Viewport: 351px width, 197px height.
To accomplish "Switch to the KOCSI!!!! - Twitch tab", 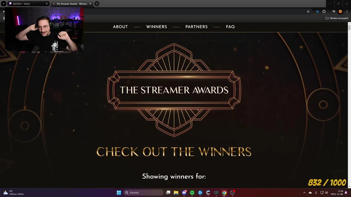I will [x=28, y=4].
